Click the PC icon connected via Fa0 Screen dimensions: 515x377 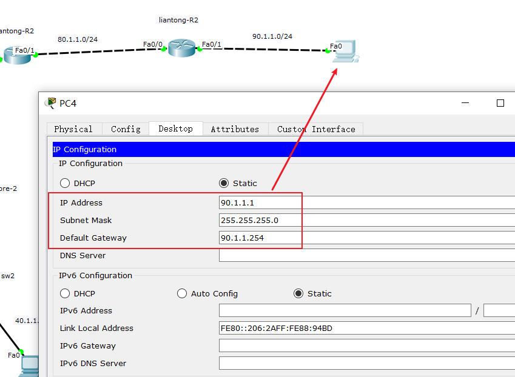pos(346,52)
